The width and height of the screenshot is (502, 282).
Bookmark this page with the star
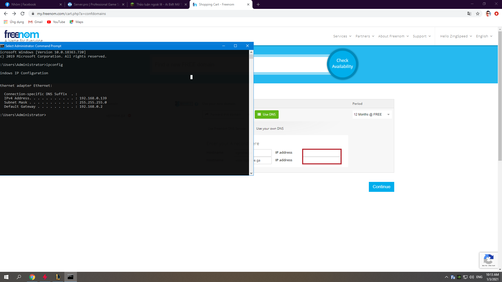[478, 14]
